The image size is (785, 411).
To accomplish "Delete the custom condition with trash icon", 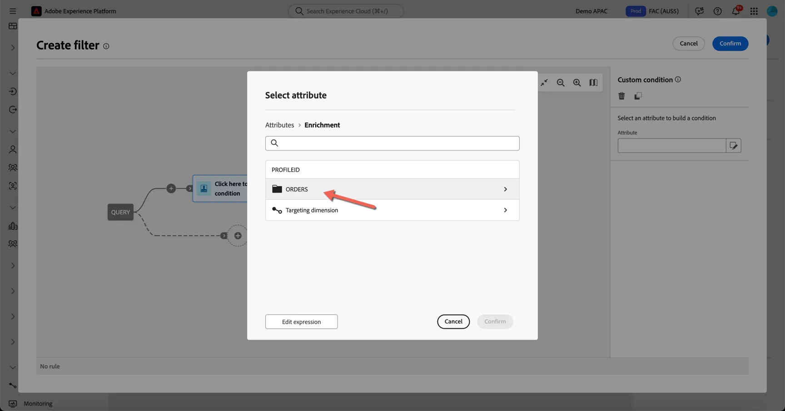I will pyautogui.click(x=621, y=96).
